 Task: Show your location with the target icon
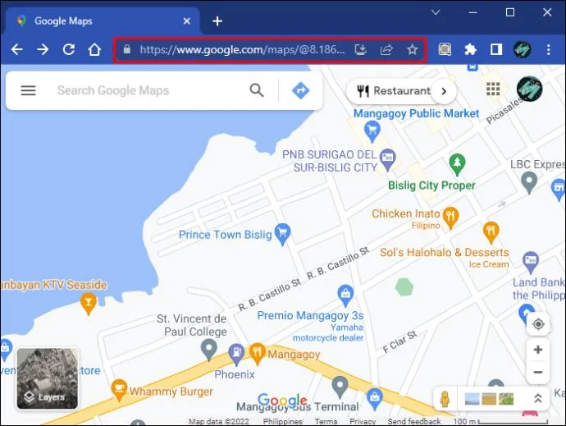coord(538,324)
